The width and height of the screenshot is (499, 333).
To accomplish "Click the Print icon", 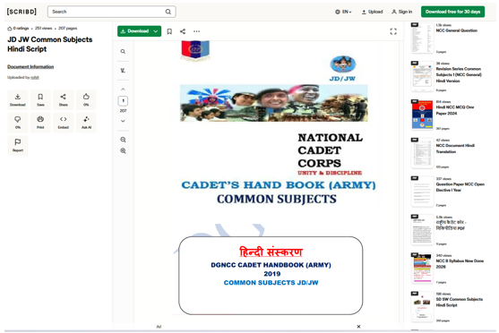I will [40, 123].
